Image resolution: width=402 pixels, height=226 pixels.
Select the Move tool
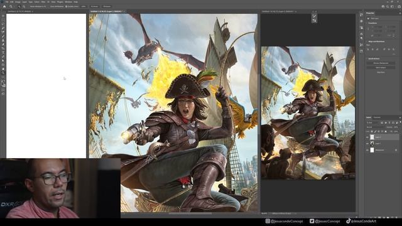3,16
